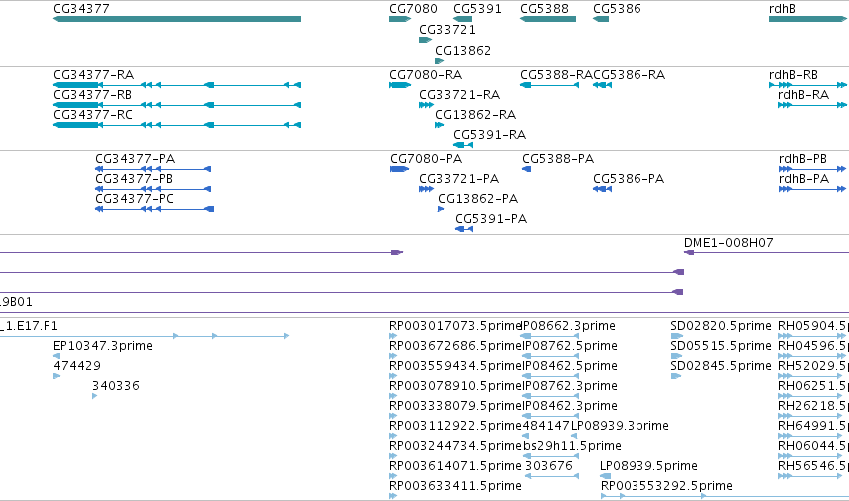The width and height of the screenshot is (849, 501).
Task: Select gene CG33721
Action: pyautogui.click(x=426, y=40)
